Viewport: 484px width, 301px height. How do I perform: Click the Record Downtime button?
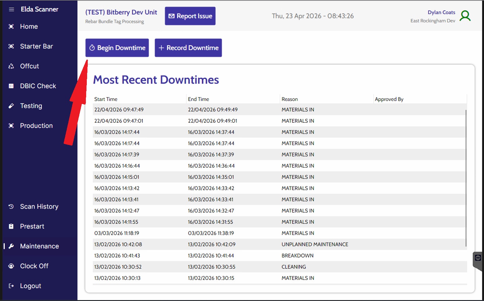click(x=188, y=48)
